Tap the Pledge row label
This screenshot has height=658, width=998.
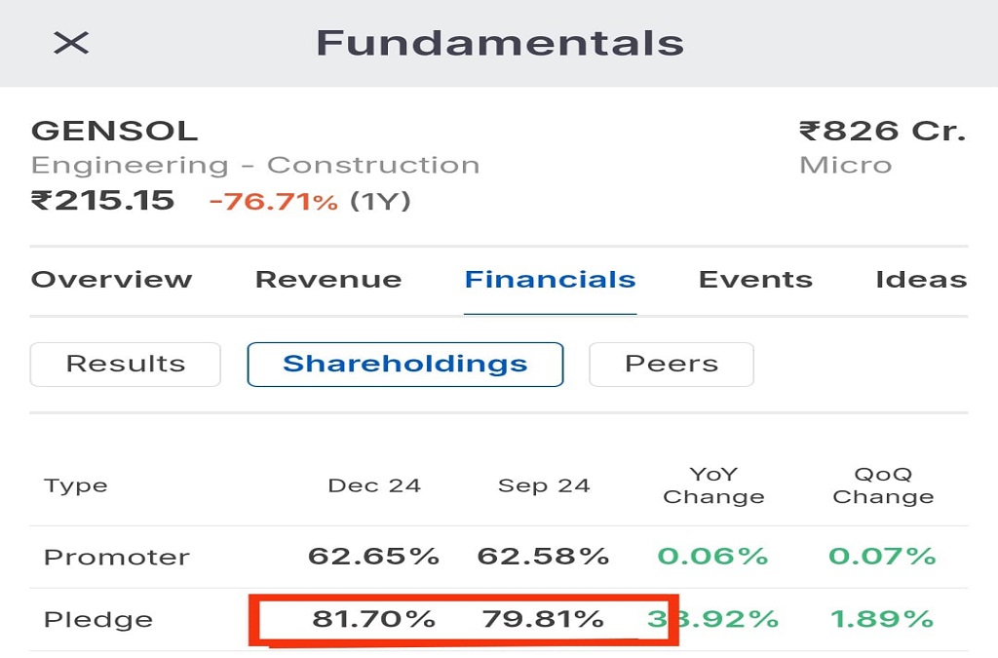pyautogui.click(x=98, y=619)
